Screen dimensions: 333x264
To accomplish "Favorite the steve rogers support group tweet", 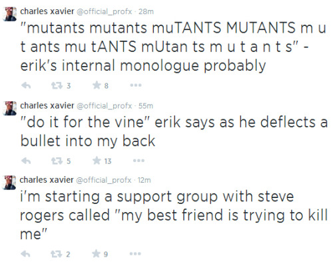I will click(96, 253).
